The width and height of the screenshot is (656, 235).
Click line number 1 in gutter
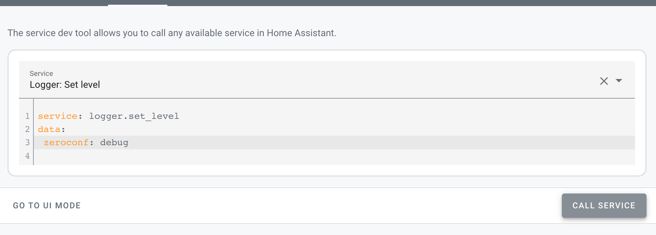tap(27, 116)
